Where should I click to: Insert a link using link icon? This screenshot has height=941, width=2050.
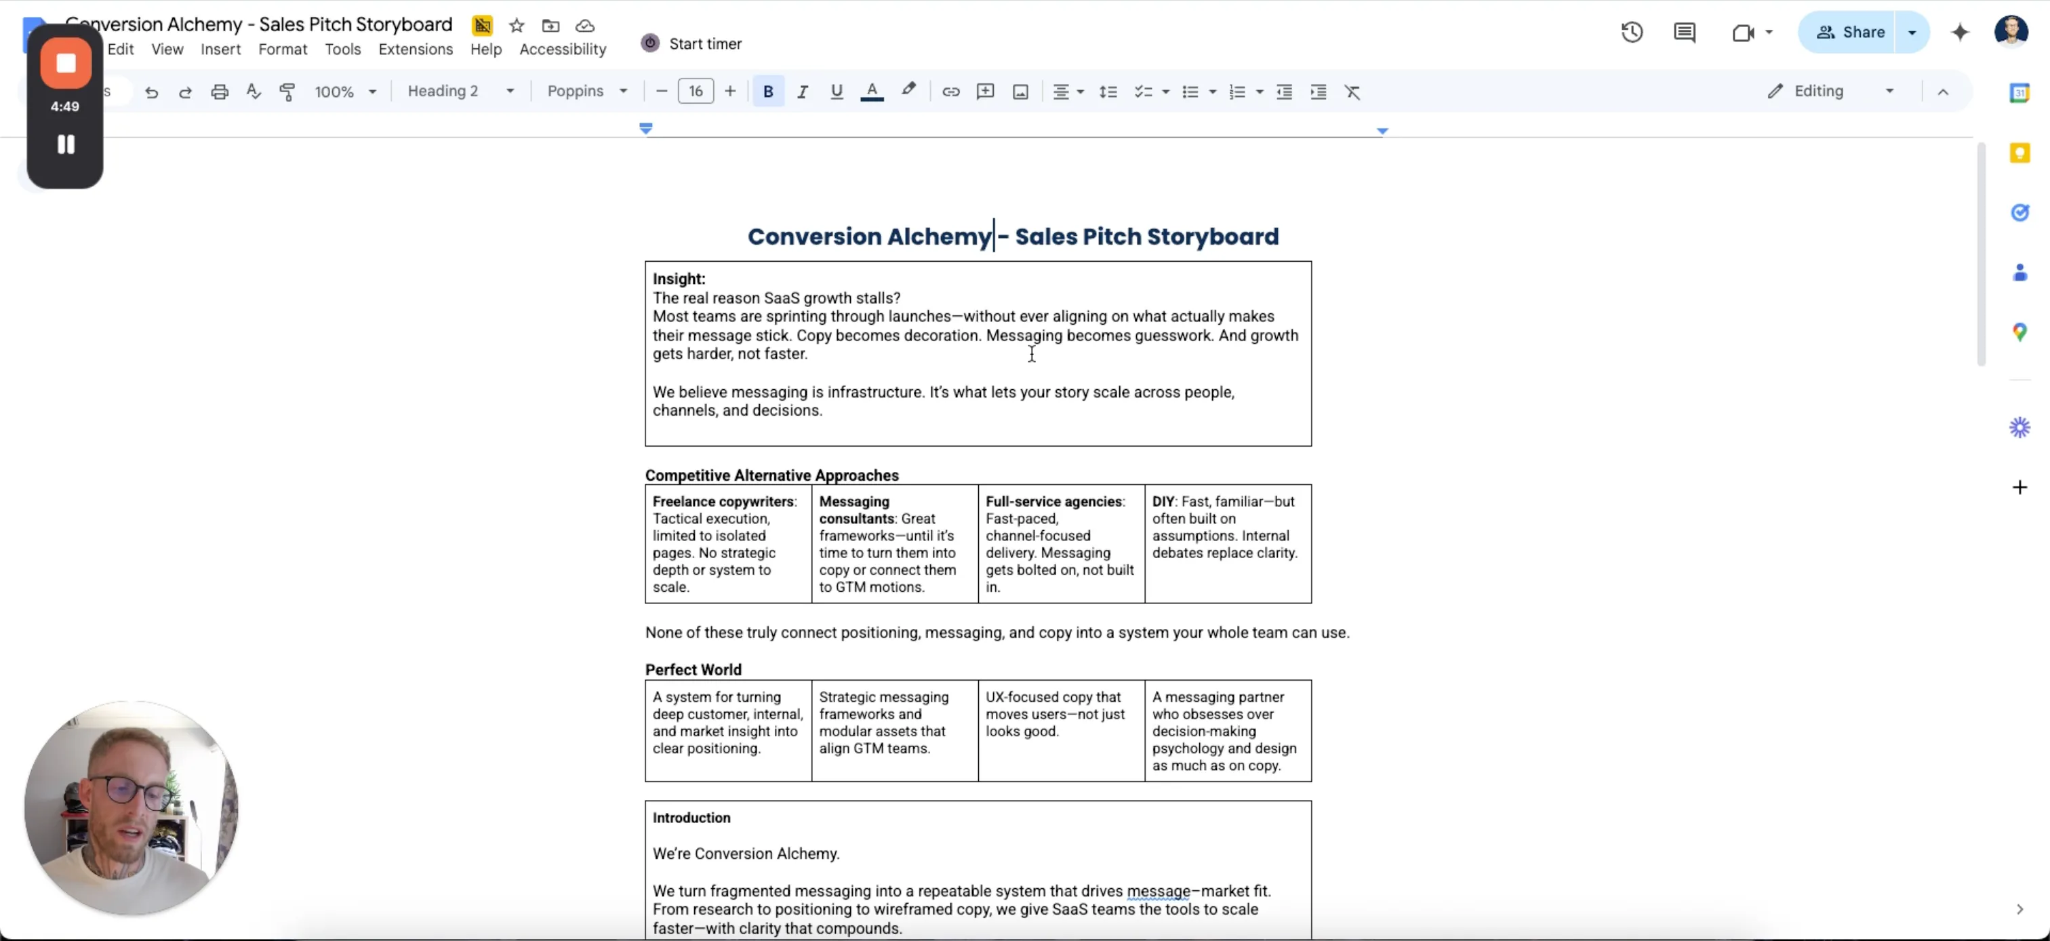[x=950, y=92]
